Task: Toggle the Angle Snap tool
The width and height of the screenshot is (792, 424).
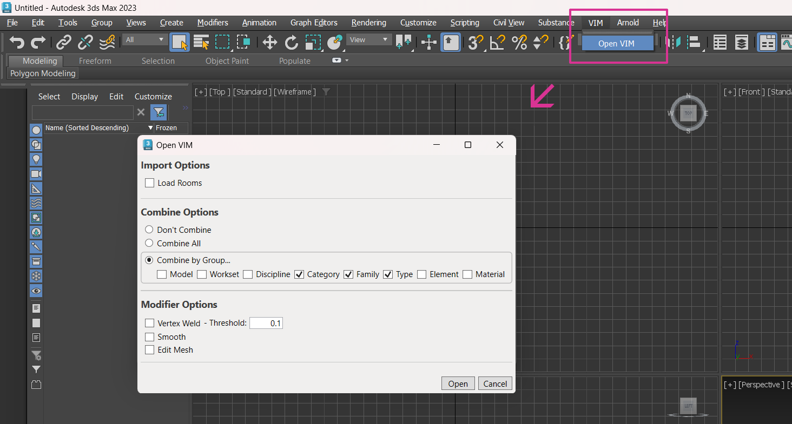Action: 498,42
